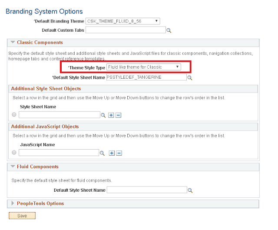Add a row in Additional JavaScript Objects
The image size is (278, 230).
pyautogui.click(x=112, y=153)
